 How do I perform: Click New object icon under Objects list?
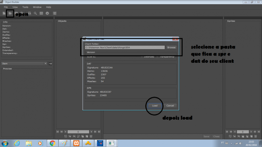click(87, 137)
